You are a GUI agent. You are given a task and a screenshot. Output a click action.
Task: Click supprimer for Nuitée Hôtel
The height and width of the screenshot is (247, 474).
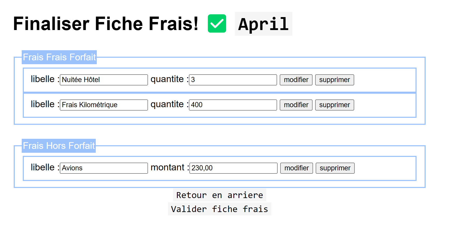click(334, 80)
